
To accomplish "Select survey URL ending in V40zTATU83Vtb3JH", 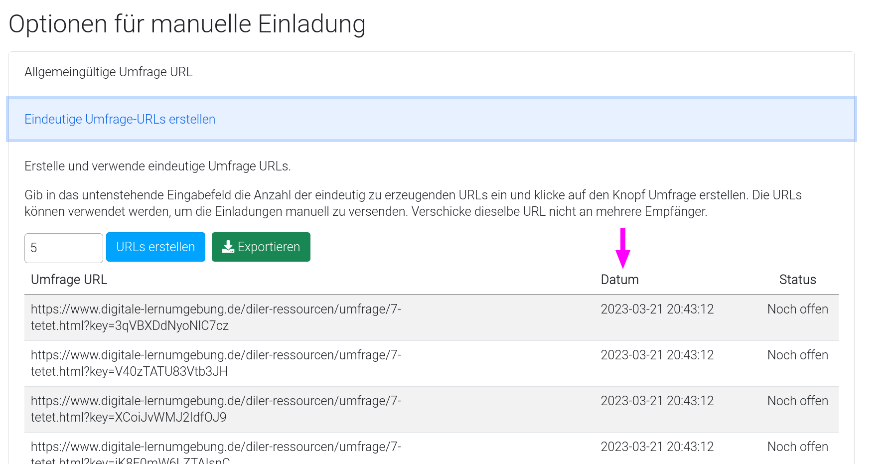I will (216, 363).
